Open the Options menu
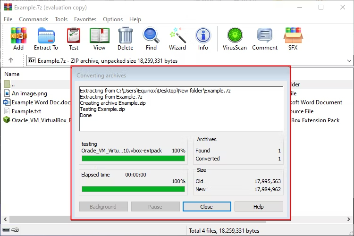This screenshot has height=236, width=354. pyautogui.click(x=113, y=19)
